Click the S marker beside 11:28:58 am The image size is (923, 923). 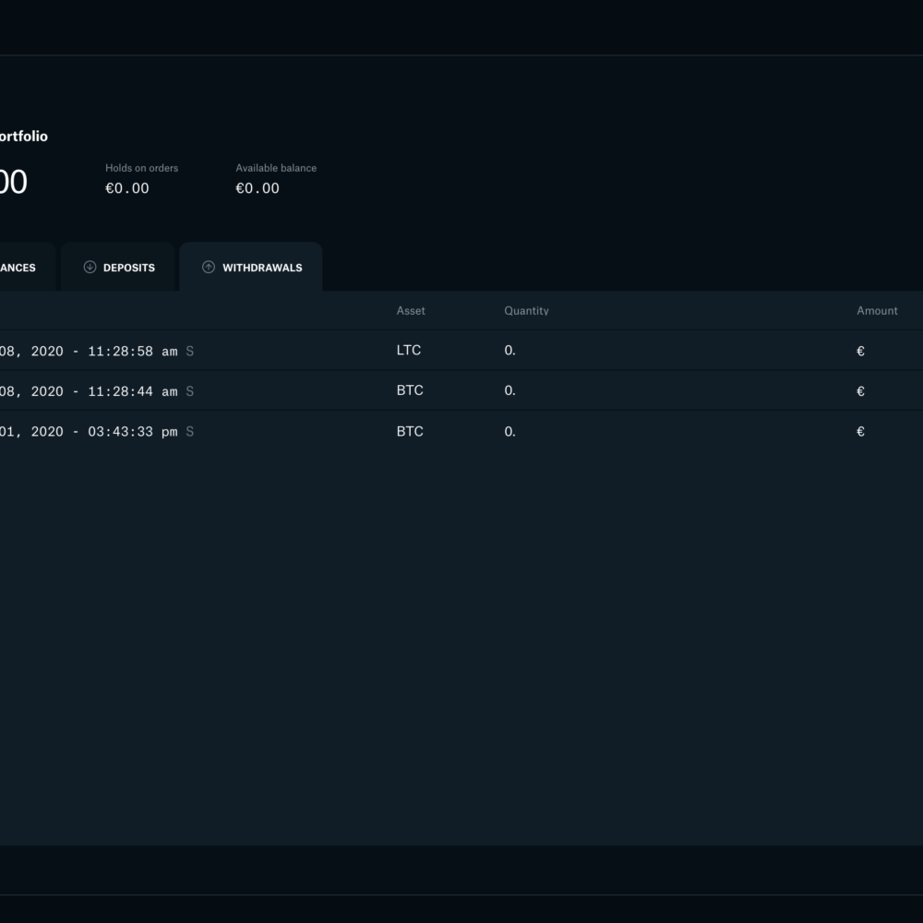point(190,352)
